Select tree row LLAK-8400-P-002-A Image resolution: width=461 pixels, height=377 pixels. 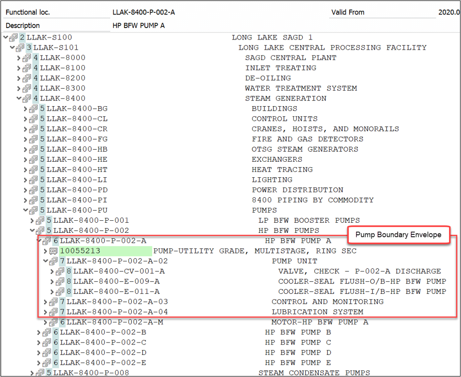tap(103, 241)
